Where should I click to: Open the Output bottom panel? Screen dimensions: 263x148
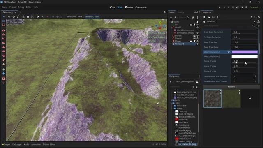coord(7,144)
